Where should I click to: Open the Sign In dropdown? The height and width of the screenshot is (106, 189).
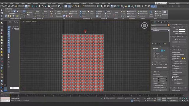[161, 3]
